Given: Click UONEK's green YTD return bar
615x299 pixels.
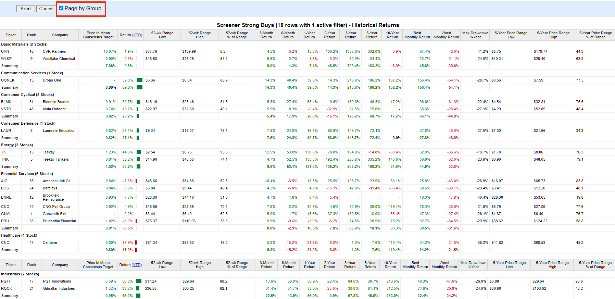Looking at the screenshot, I should tap(139, 80).
